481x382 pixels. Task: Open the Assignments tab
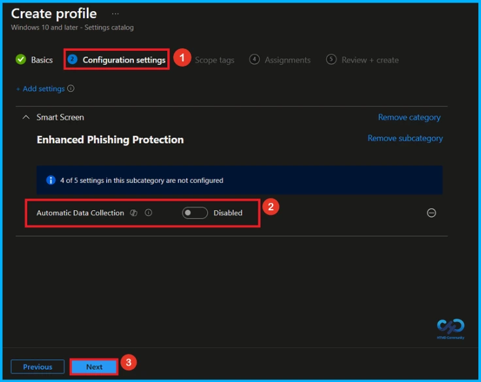coord(280,60)
